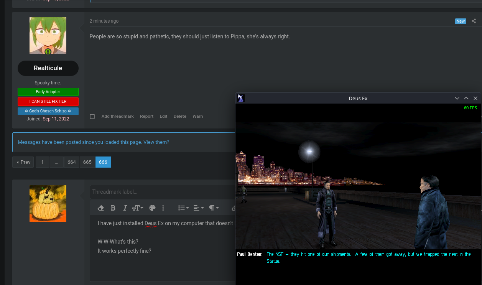Click the 'Spooky time.' user title
The image size is (482, 285).
pos(48,83)
